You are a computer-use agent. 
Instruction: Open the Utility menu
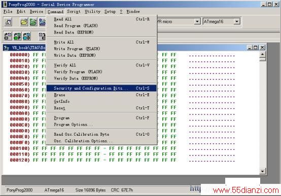(92, 12)
